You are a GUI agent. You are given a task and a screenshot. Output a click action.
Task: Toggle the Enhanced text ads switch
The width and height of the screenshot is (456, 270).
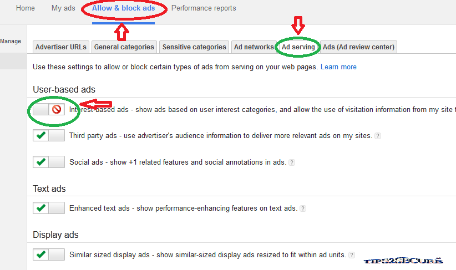(x=49, y=208)
